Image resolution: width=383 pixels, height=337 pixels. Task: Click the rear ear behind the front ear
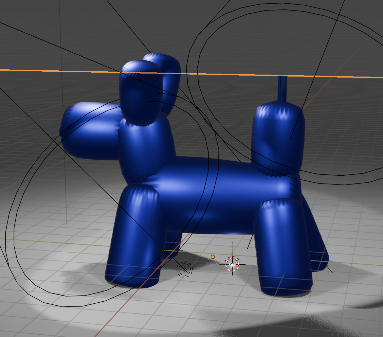(x=172, y=79)
